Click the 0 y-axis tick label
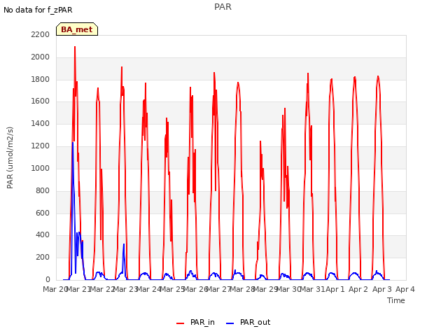The width and height of the screenshot is (448, 336). [x=48, y=279]
